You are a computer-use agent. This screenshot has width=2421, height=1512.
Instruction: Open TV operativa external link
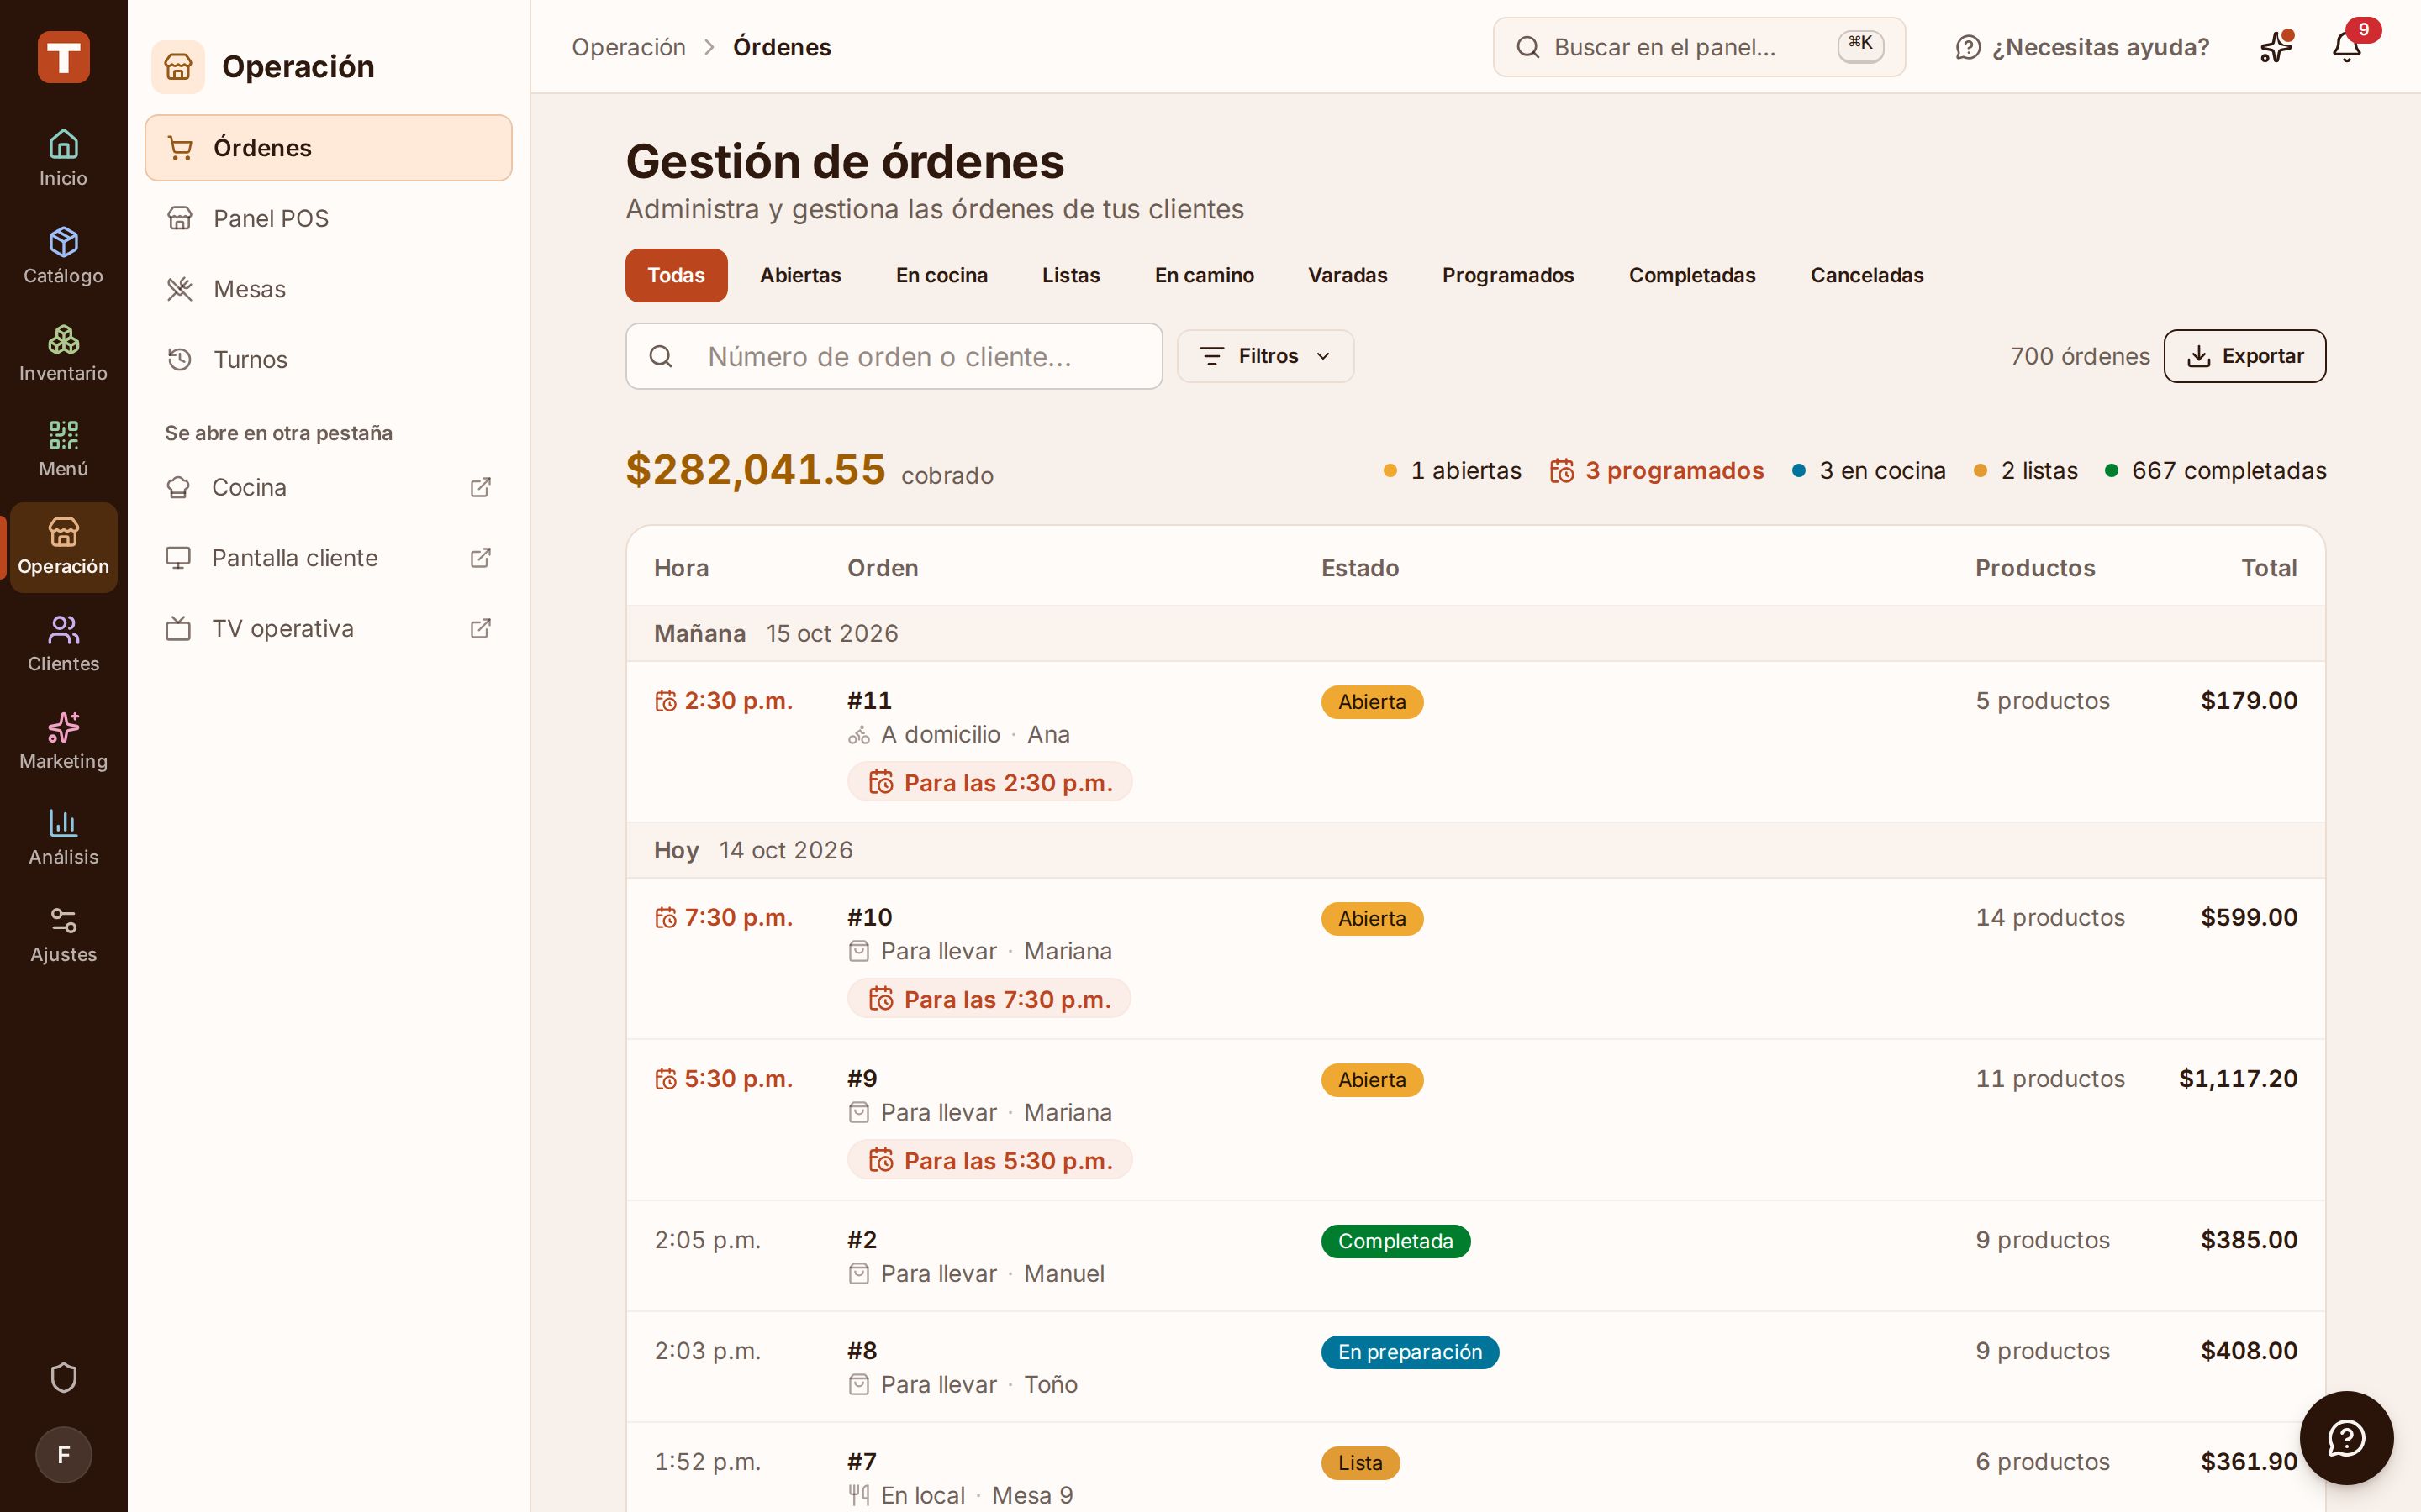click(328, 628)
